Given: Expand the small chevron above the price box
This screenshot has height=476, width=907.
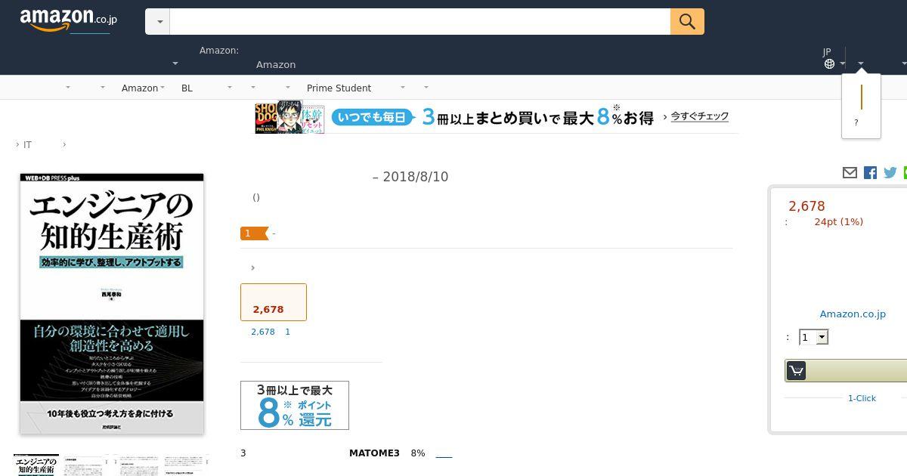Looking at the screenshot, I should coord(252,267).
